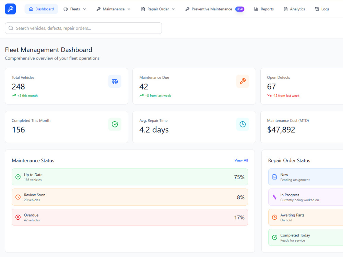Click the purple AI badge
The height and width of the screenshot is (257, 343).
[240, 9]
